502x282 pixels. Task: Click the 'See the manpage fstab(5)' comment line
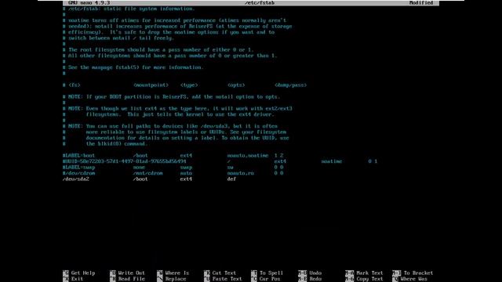[133, 67]
